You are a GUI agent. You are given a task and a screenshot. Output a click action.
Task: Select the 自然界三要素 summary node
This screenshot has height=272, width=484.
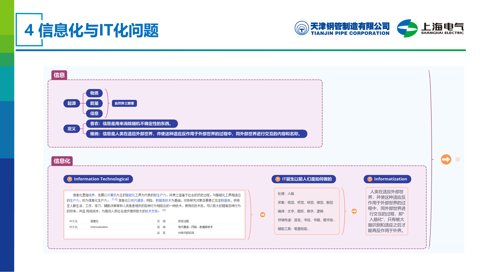124,103
